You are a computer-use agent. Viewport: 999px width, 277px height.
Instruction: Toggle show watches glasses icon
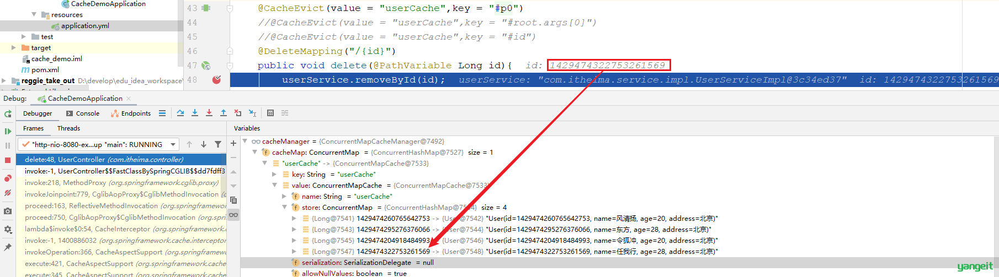coord(233,215)
